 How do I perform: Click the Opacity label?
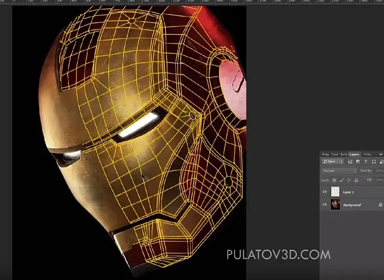[x=366, y=170]
